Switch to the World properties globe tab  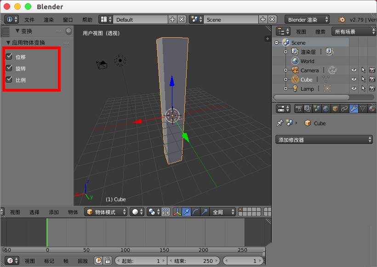[x=327, y=109]
